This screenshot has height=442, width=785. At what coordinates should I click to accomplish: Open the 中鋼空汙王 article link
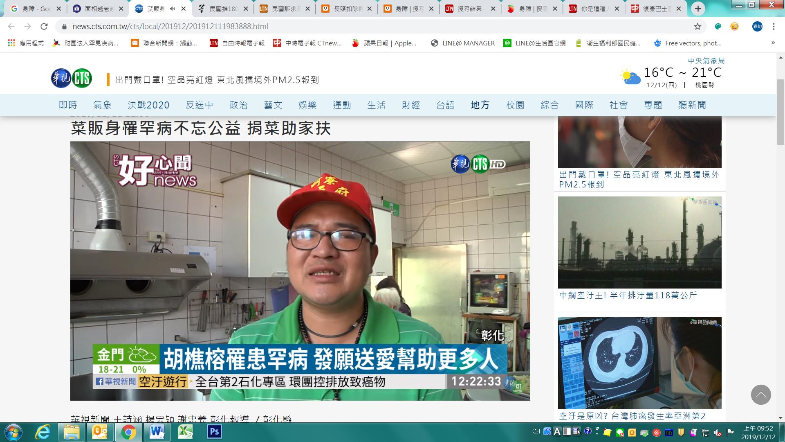(x=628, y=295)
